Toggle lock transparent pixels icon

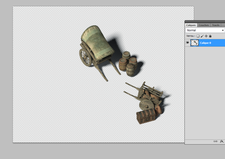coord(198,36)
